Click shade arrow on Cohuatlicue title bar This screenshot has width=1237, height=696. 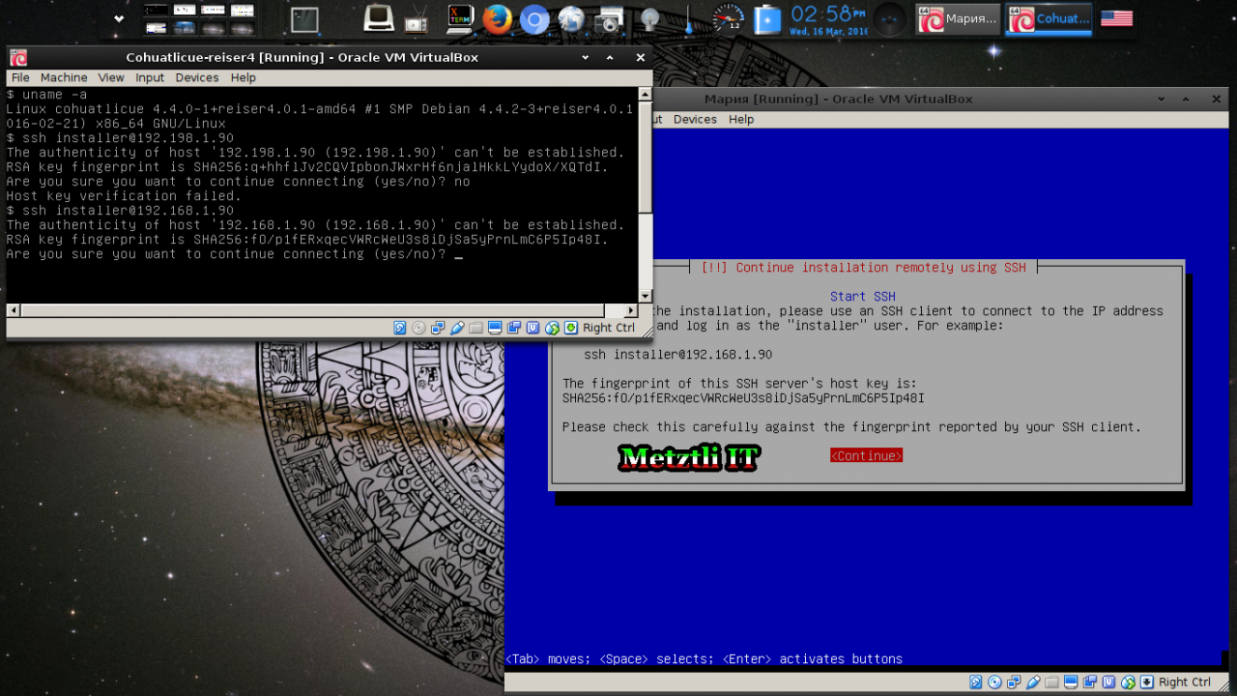585,57
